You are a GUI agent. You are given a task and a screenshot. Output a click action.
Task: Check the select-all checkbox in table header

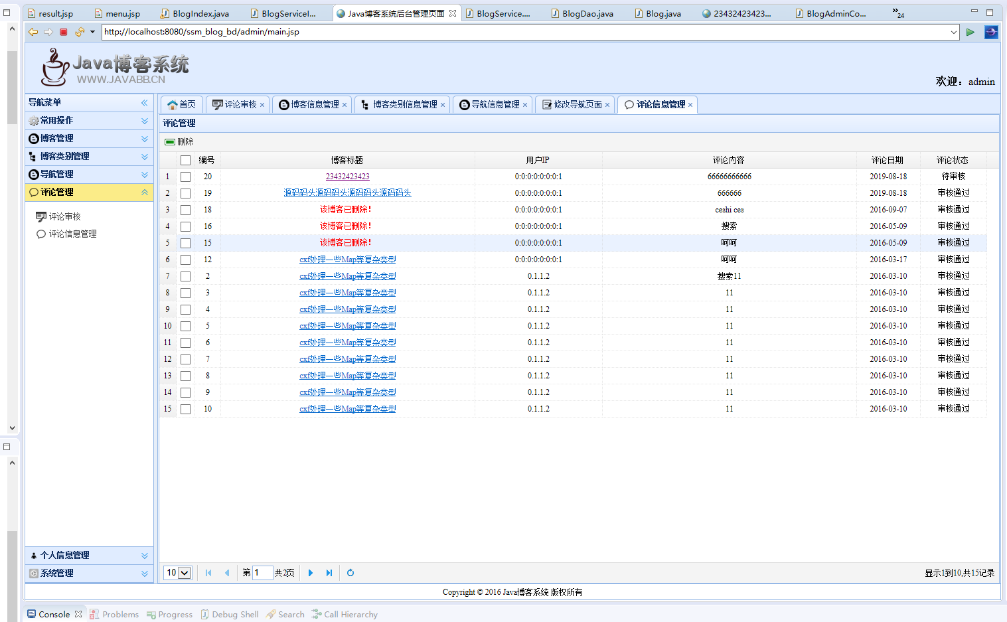(186, 160)
